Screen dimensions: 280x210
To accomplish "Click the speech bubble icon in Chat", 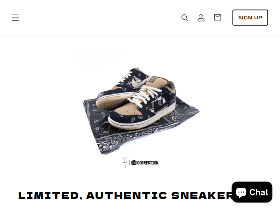I will pyautogui.click(x=241, y=192).
